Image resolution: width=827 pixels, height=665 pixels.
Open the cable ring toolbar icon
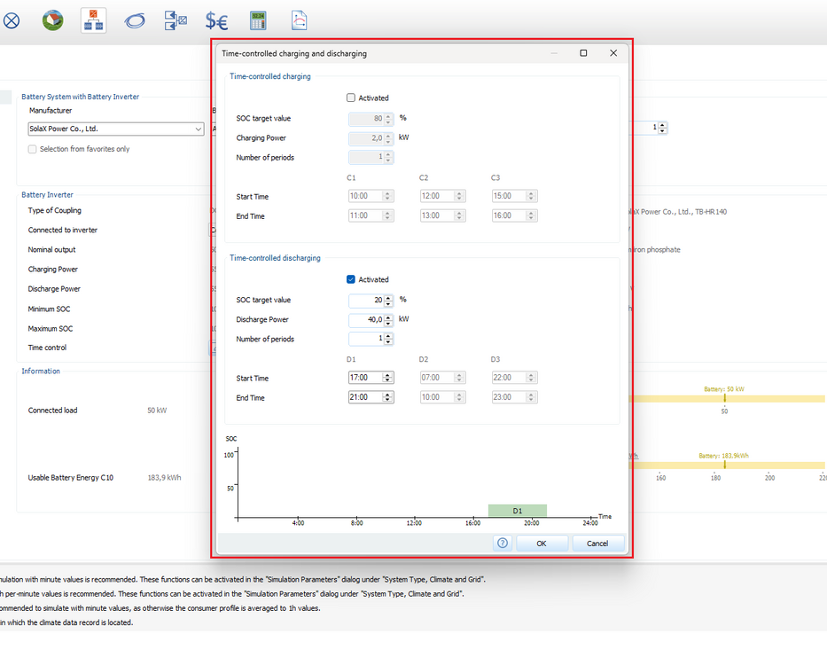point(135,20)
